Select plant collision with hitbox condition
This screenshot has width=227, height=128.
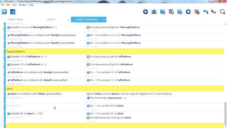[x=34, y=94]
